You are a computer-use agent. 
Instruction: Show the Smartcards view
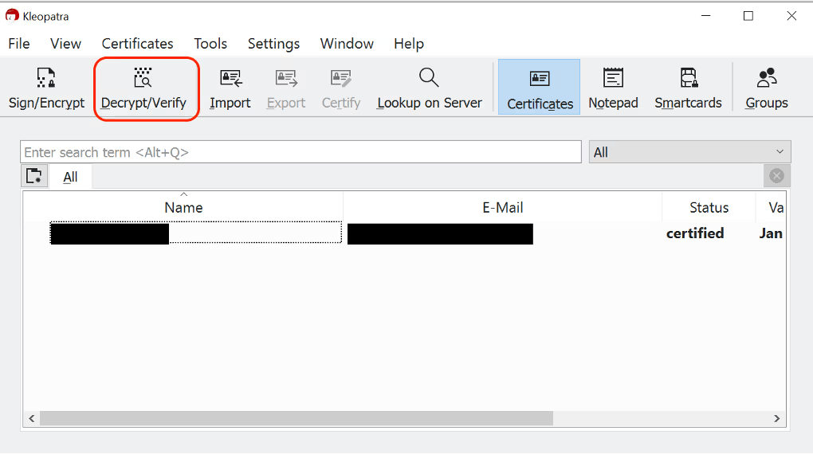[688, 88]
